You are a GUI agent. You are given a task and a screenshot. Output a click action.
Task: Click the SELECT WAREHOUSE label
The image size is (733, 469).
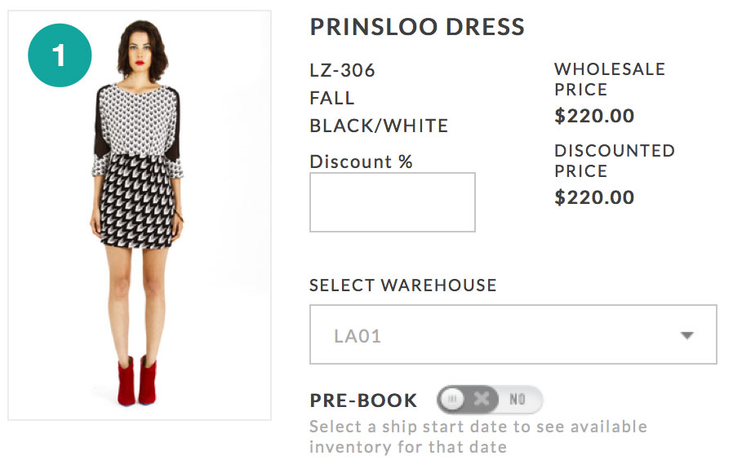(x=403, y=285)
